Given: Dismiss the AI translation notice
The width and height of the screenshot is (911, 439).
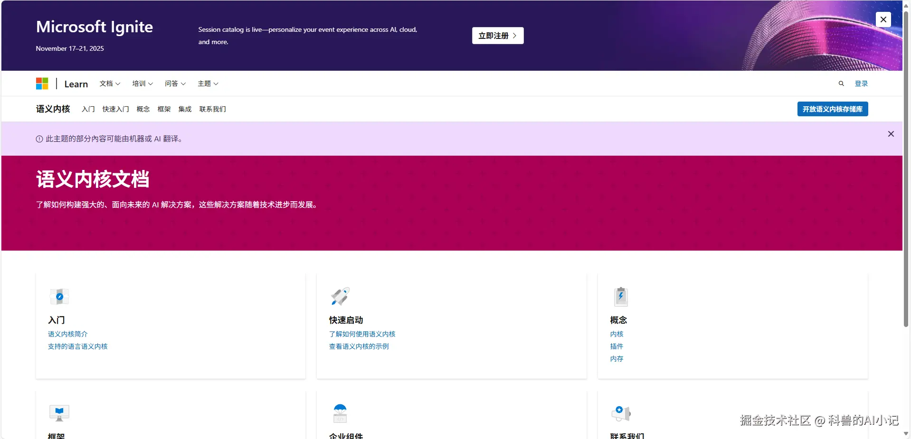Looking at the screenshot, I should pyautogui.click(x=891, y=134).
